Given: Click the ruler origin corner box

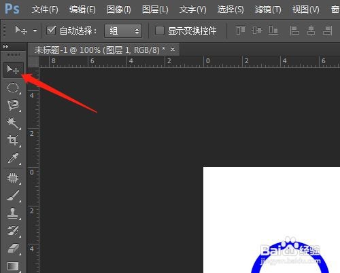Looking at the screenshot, I should 33,62.
